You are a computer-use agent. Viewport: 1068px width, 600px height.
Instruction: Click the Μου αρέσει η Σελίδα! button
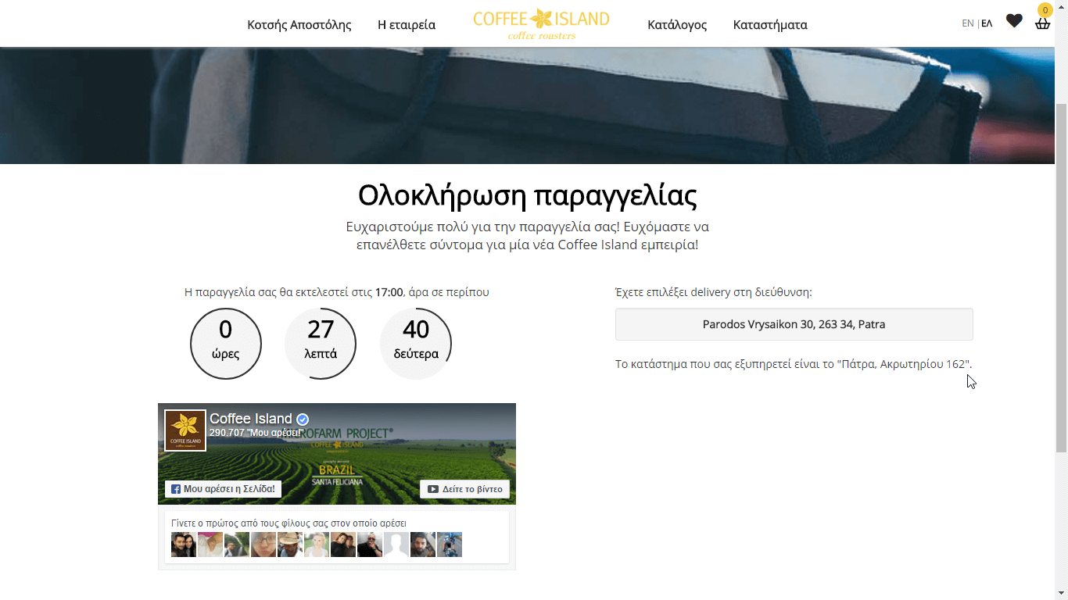click(x=223, y=489)
